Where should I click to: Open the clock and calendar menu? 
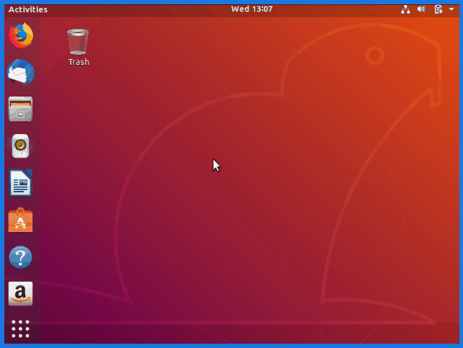[252, 9]
